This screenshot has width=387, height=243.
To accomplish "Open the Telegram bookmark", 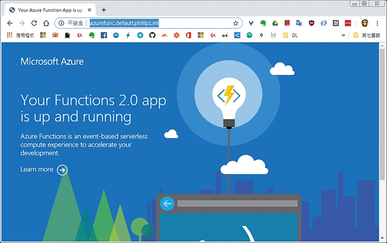I will [140, 35].
